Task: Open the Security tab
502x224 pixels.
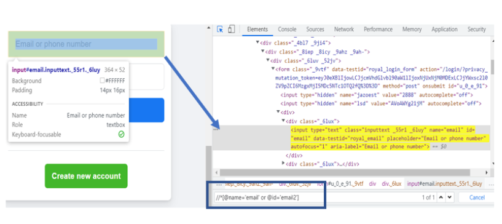Action: [476, 29]
